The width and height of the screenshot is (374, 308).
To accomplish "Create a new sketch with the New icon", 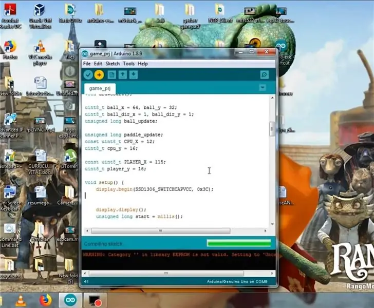I will tap(111, 74).
